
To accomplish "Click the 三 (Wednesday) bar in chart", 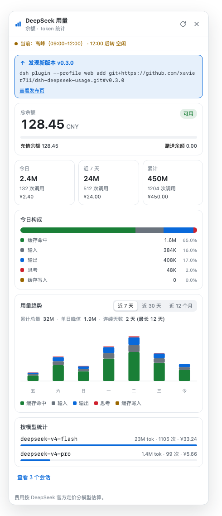I will (159, 367).
